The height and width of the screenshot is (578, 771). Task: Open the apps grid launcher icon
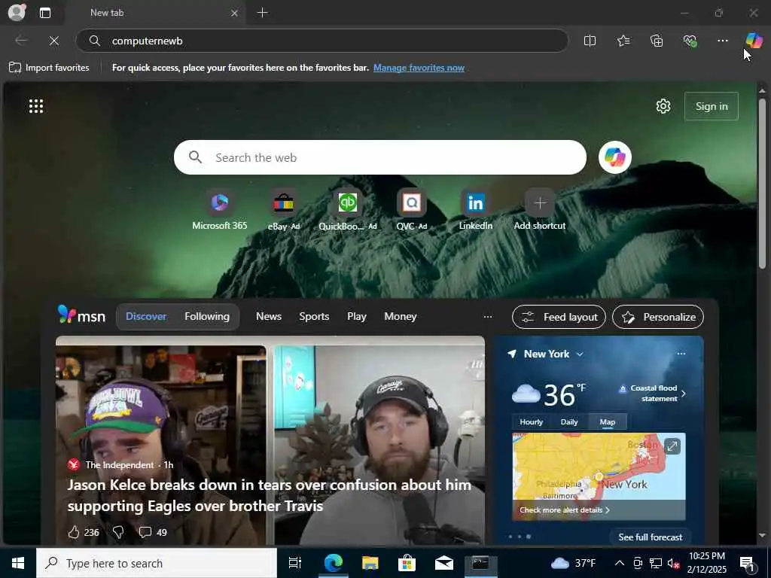tap(36, 106)
